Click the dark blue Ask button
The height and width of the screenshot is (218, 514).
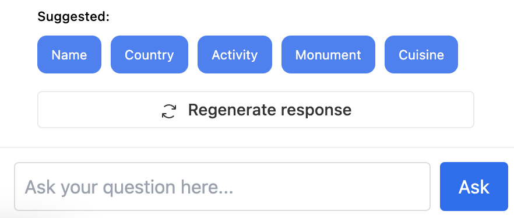pos(474,187)
